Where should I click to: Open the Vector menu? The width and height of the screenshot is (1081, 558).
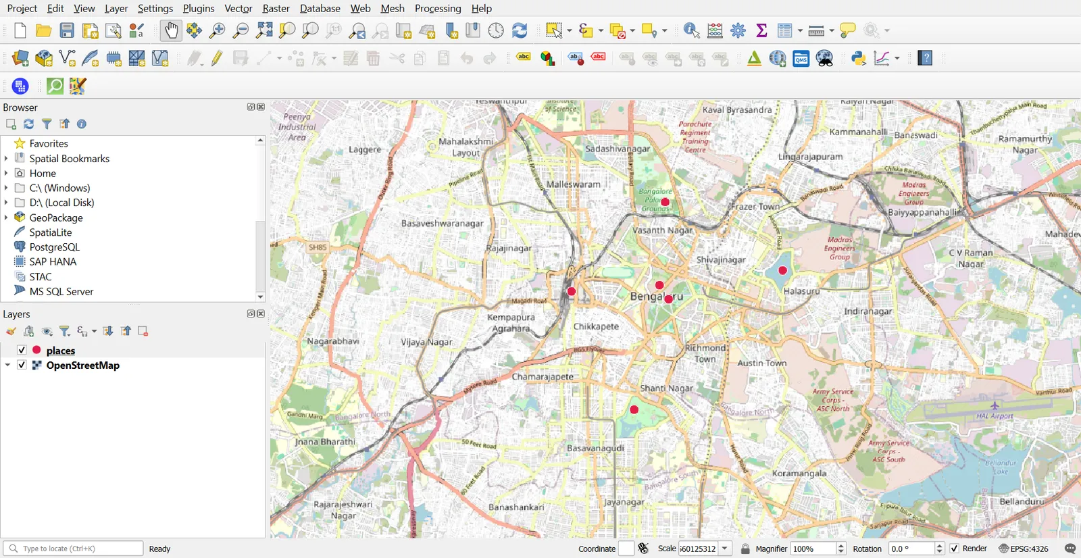(238, 8)
